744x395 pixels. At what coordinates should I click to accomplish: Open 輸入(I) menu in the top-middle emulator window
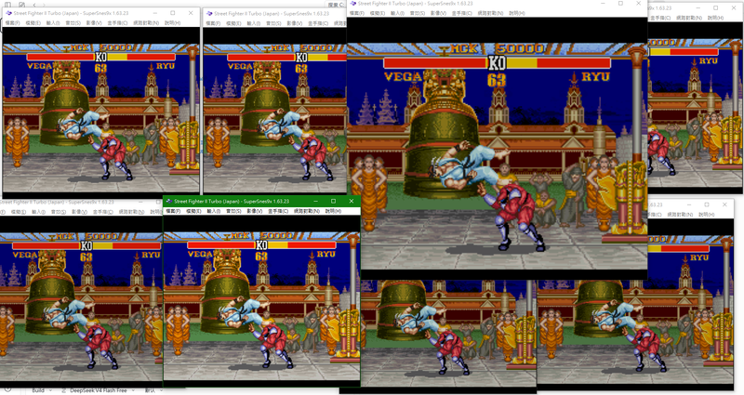[254, 23]
